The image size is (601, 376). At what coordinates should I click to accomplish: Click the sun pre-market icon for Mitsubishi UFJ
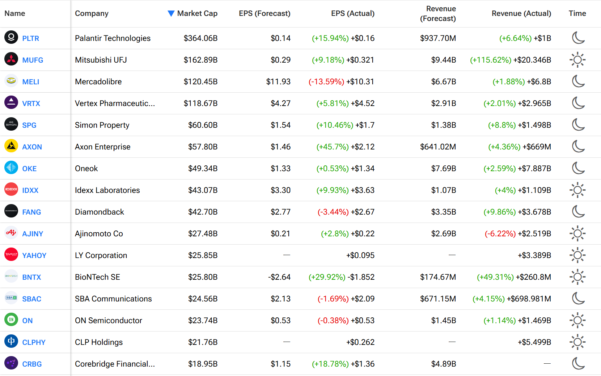point(577,60)
